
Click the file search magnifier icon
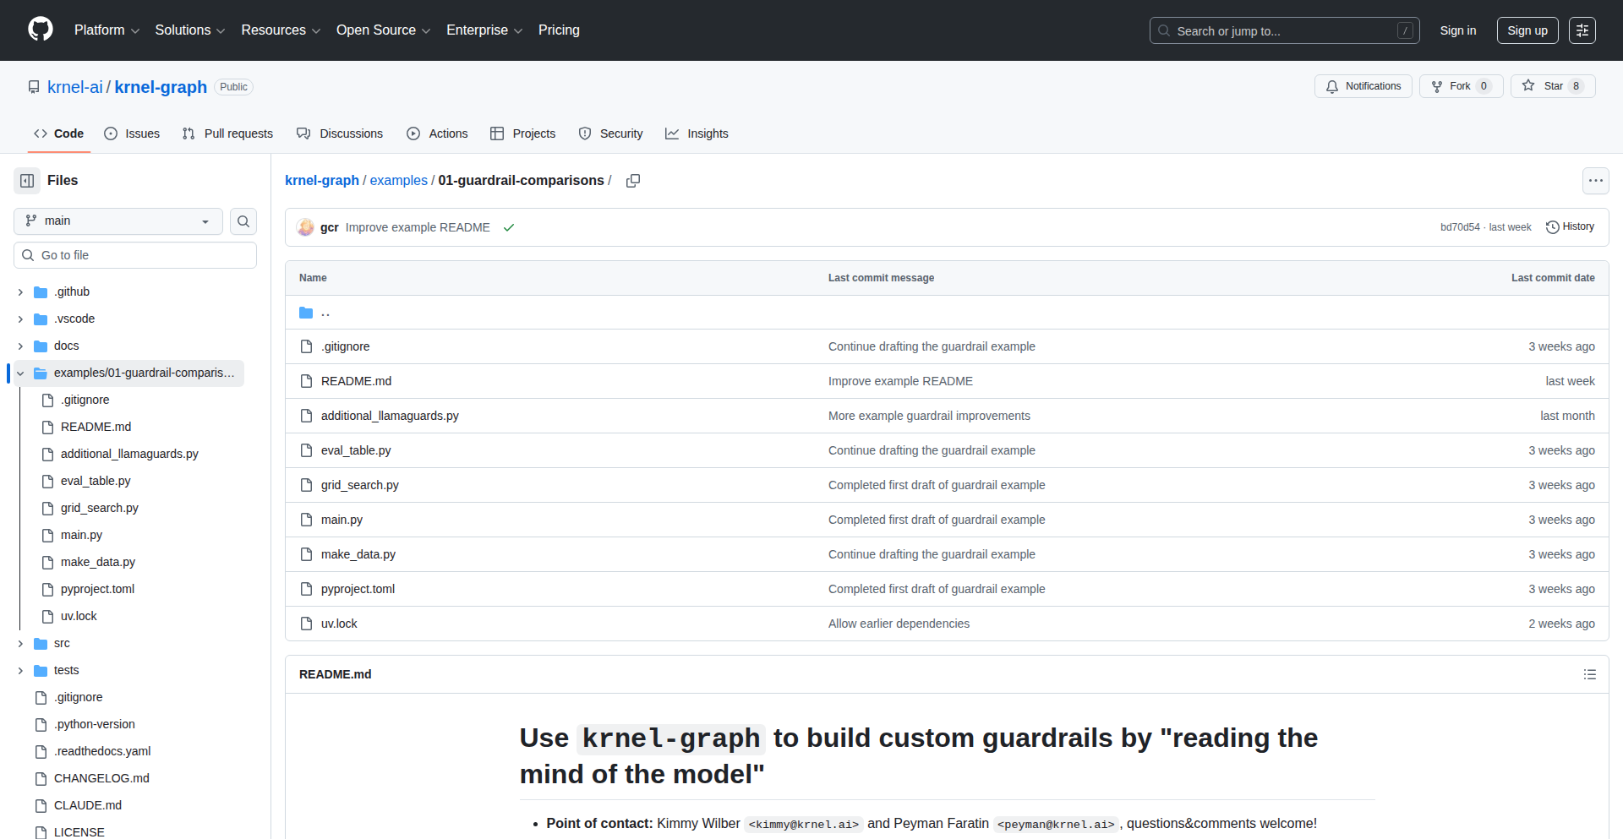click(243, 221)
